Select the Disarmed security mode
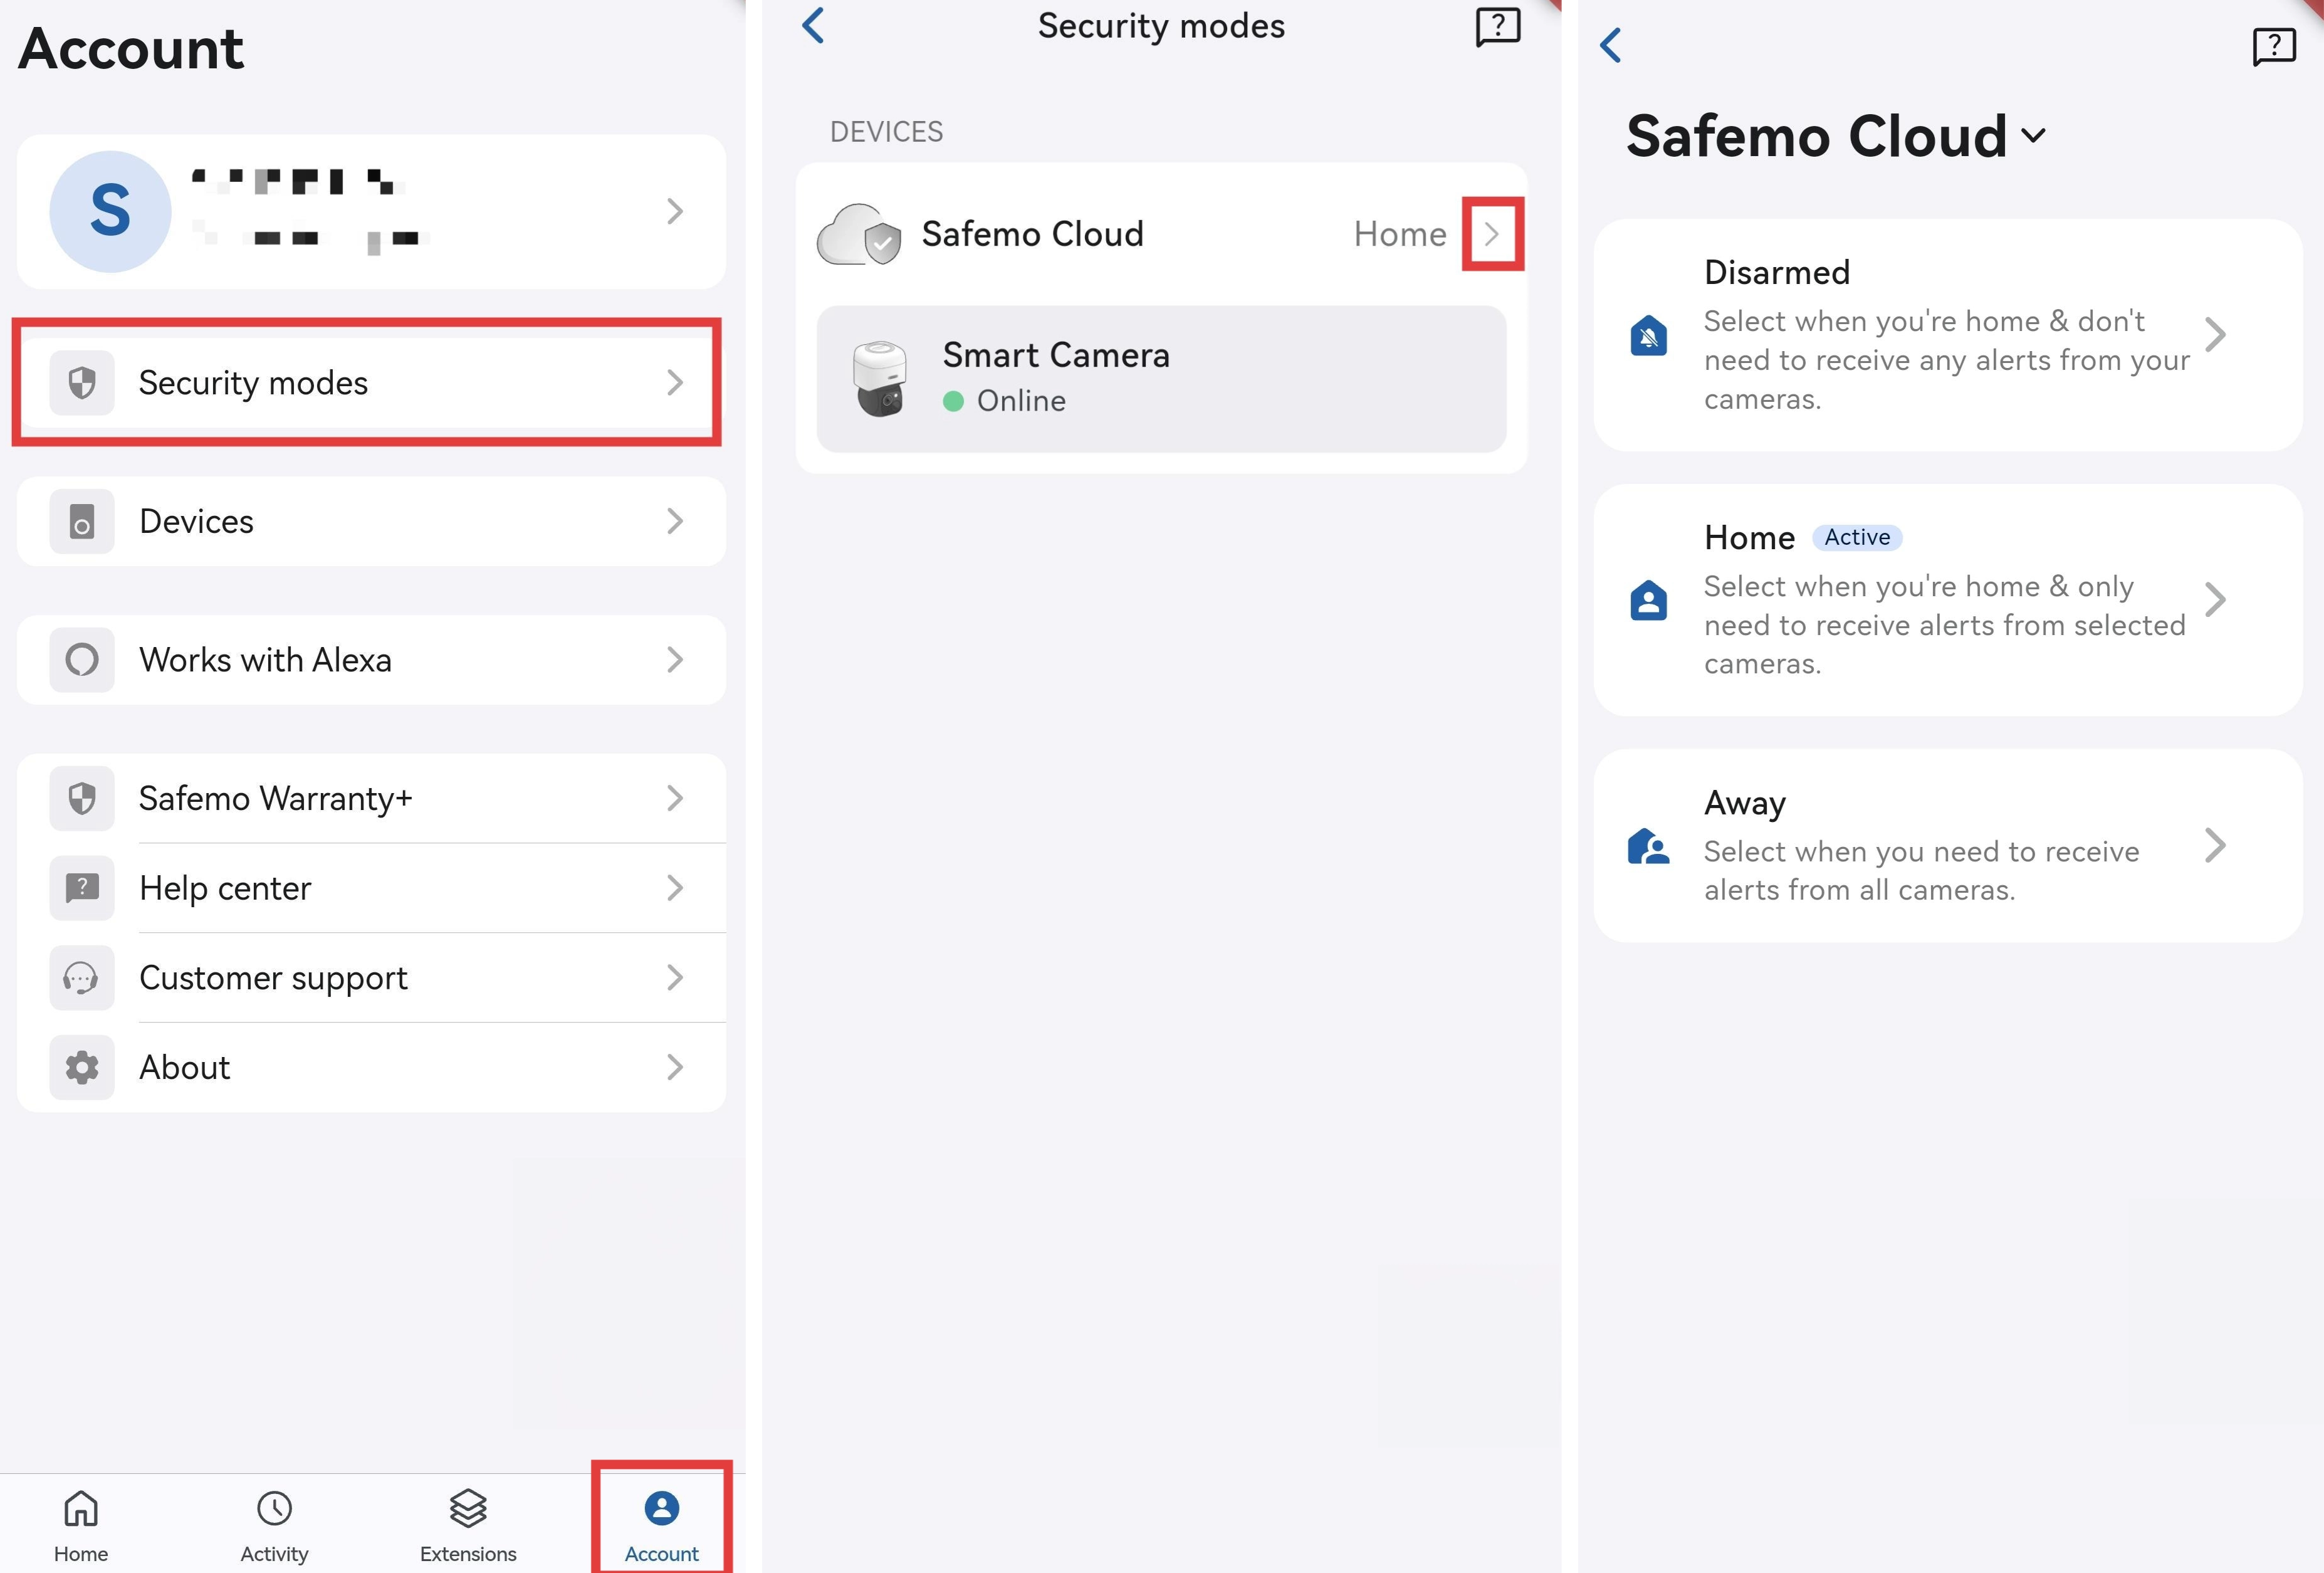 (x=1948, y=335)
